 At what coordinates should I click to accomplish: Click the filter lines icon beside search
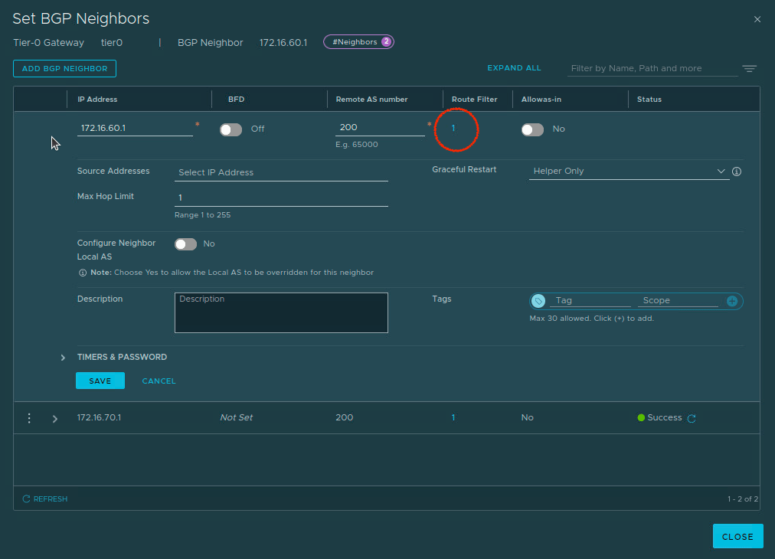(x=749, y=69)
